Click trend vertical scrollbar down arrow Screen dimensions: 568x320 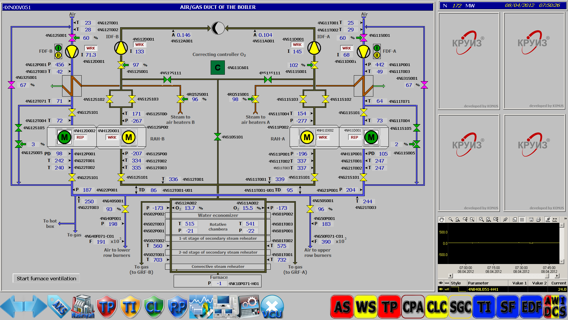(x=562, y=262)
